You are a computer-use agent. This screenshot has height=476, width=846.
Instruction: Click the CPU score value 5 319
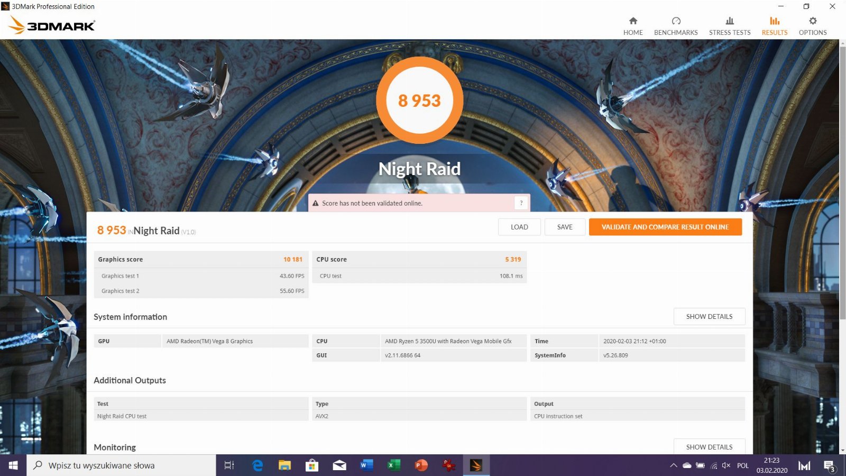tap(513, 260)
